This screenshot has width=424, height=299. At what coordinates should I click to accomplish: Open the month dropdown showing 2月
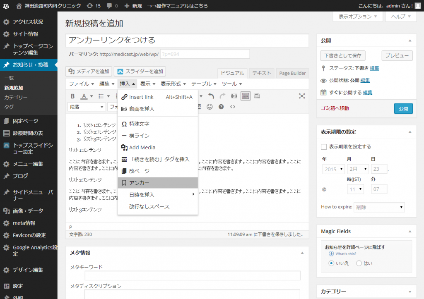coord(358,169)
